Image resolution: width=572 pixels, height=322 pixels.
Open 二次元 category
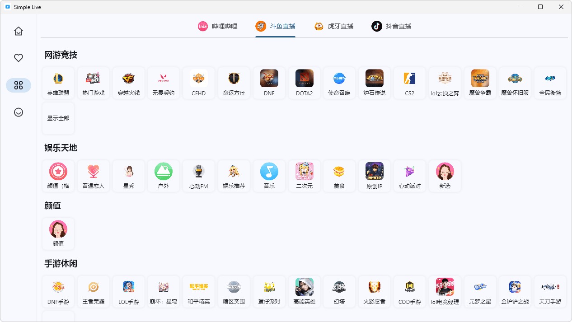pos(305,176)
